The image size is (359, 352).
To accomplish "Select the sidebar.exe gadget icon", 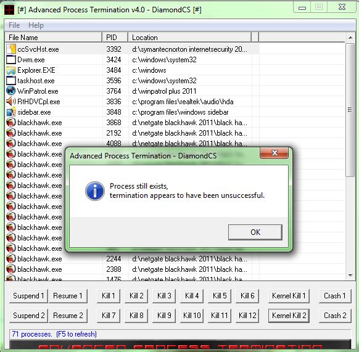I will click(x=11, y=112).
